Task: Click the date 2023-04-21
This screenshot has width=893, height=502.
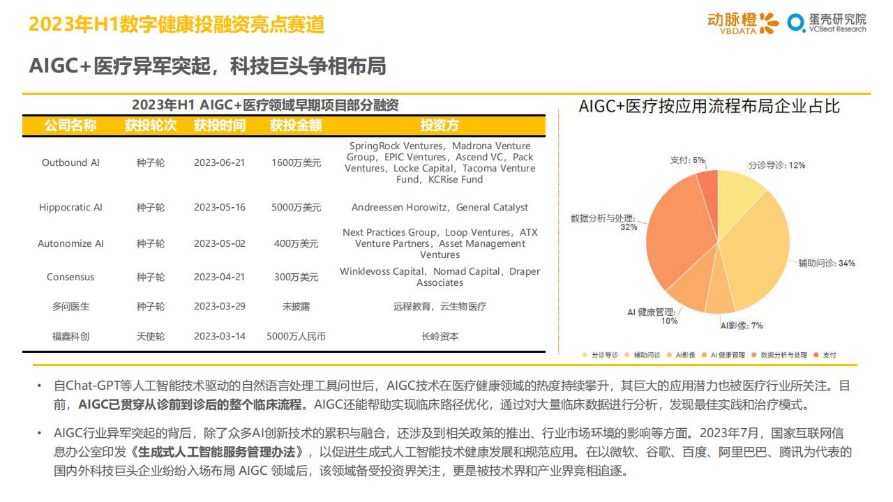Action: click(220, 277)
